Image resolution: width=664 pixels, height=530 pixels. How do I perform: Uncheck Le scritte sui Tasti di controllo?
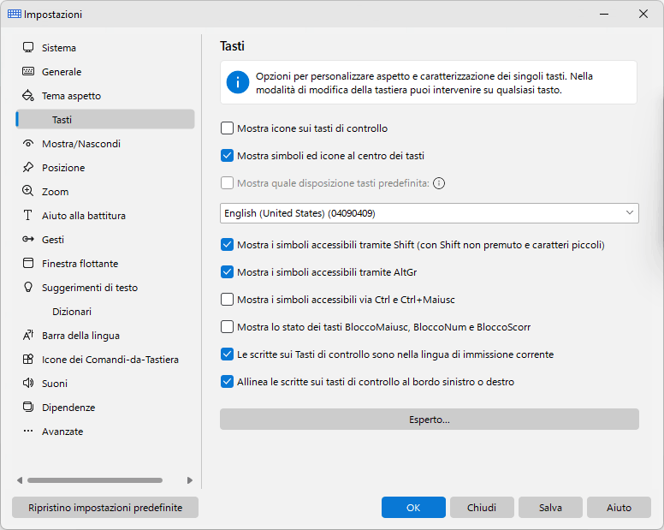pyautogui.click(x=227, y=354)
